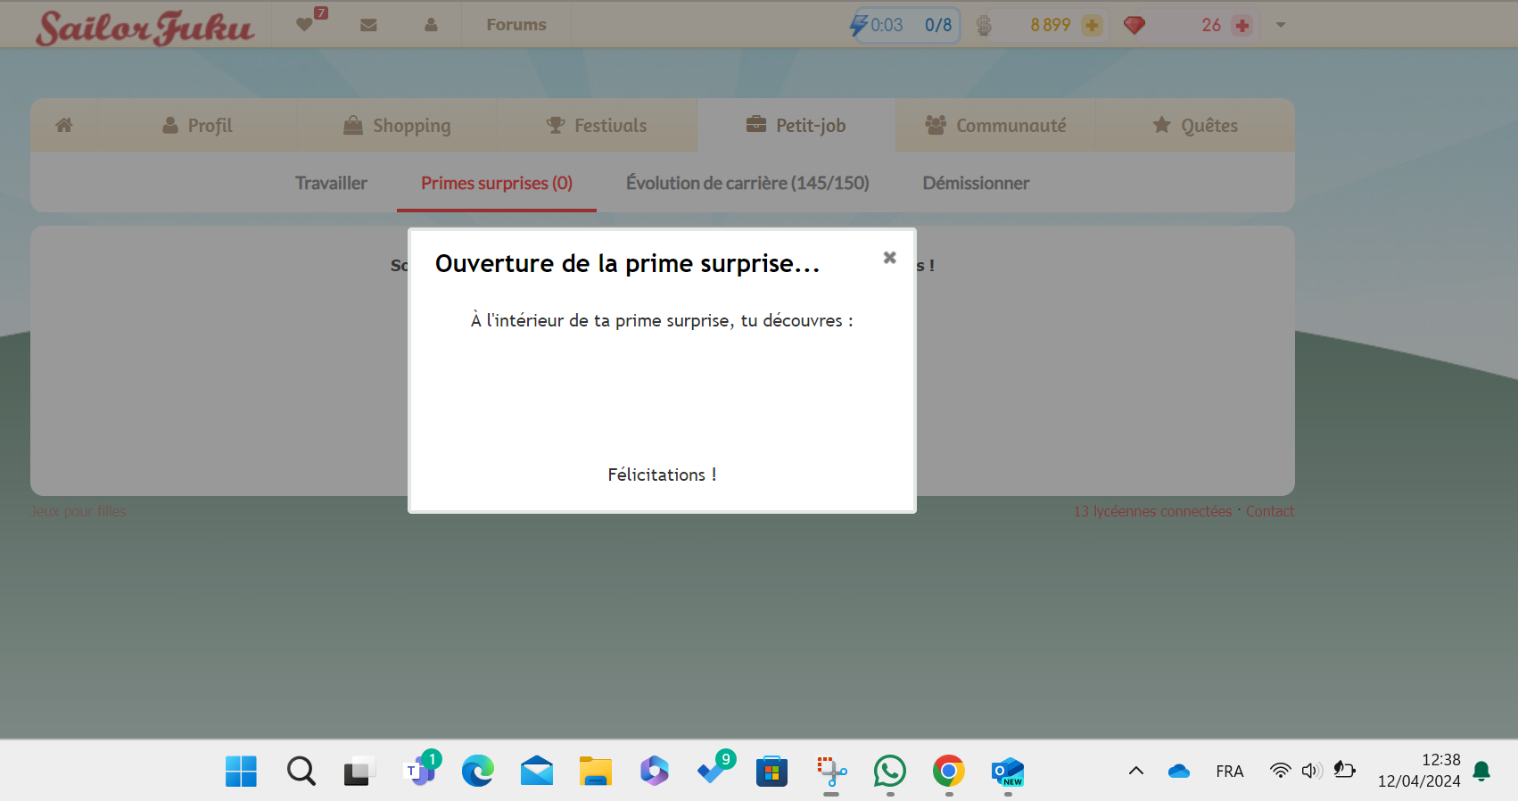Click the yellow plus to add coins
This screenshot has width=1518, height=801.
(x=1092, y=26)
